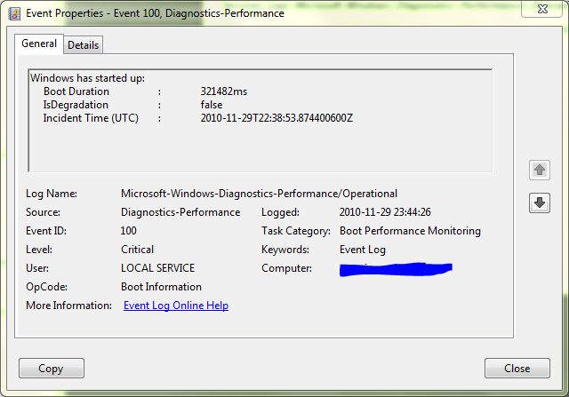Screen dimensions: 569x397
Task: Select the Event ID value 100
Action: pyautogui.click(x=129, y=231)
